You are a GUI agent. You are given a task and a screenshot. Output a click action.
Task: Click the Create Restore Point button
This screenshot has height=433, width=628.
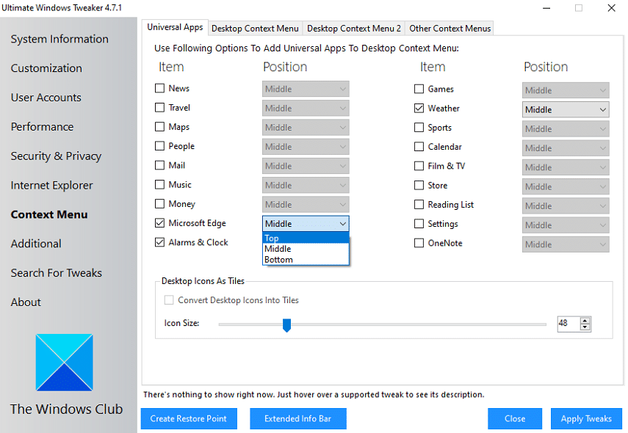pos(189,418)
